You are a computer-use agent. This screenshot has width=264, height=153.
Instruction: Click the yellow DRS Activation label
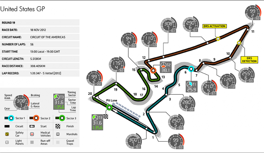coord(214,26)
